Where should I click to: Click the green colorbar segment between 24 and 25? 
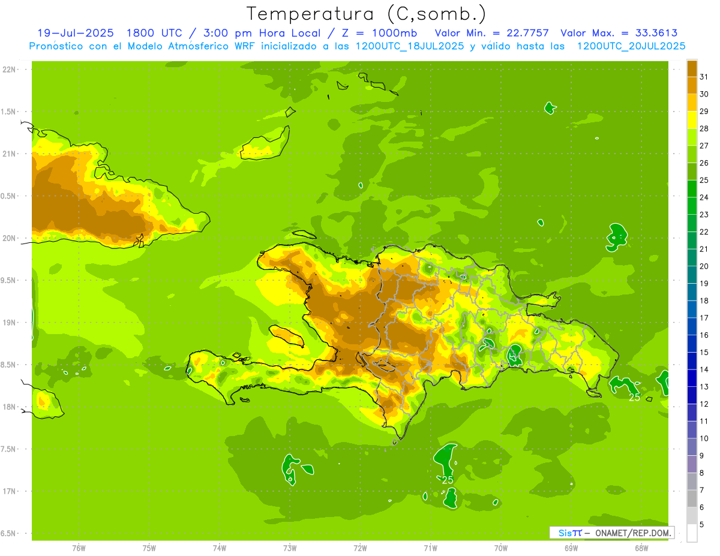[692, 189]
